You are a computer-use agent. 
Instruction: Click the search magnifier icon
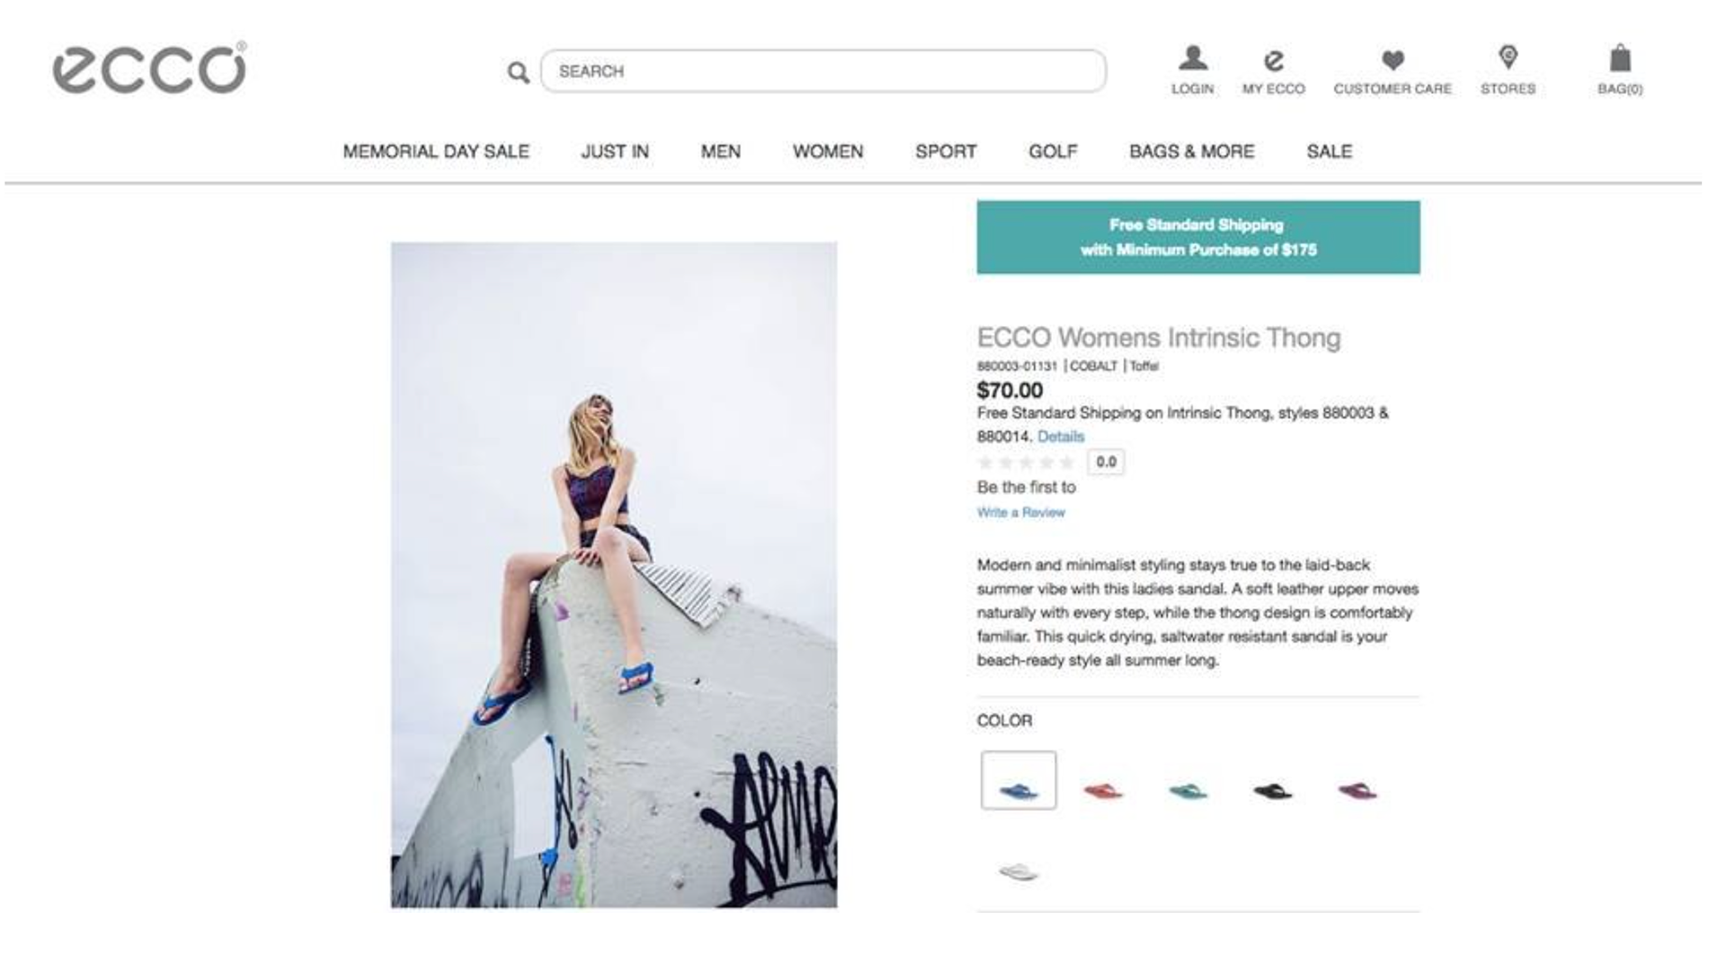coord(518,72)
